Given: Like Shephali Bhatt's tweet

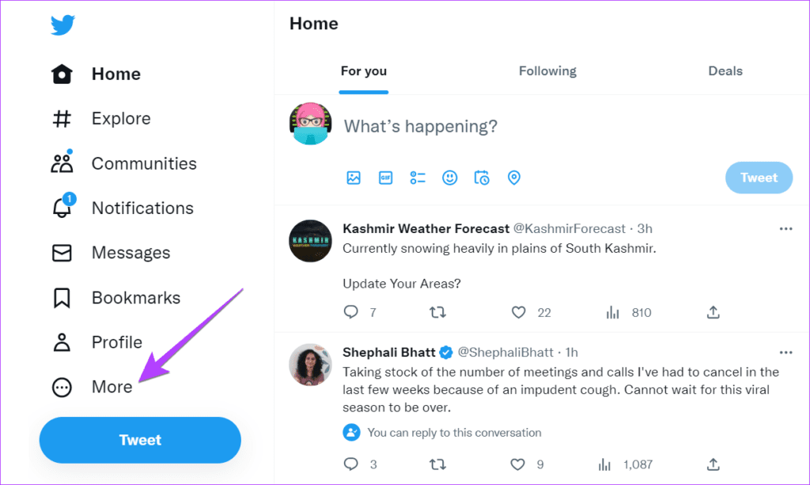Looking at the screenshot, I should (519, 464).
